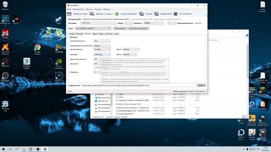Click the Windows Start button
271x152 pixels.
tap(3, 149)
